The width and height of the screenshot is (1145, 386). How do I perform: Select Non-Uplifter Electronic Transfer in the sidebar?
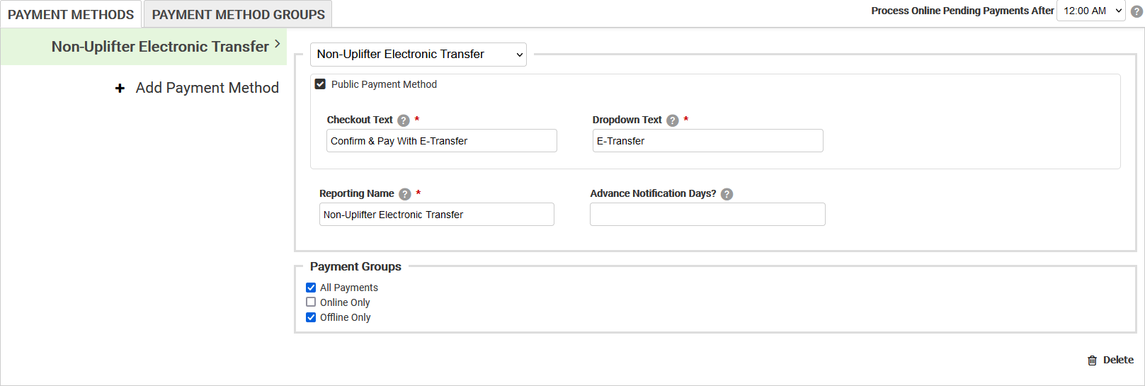click(160, 47)
